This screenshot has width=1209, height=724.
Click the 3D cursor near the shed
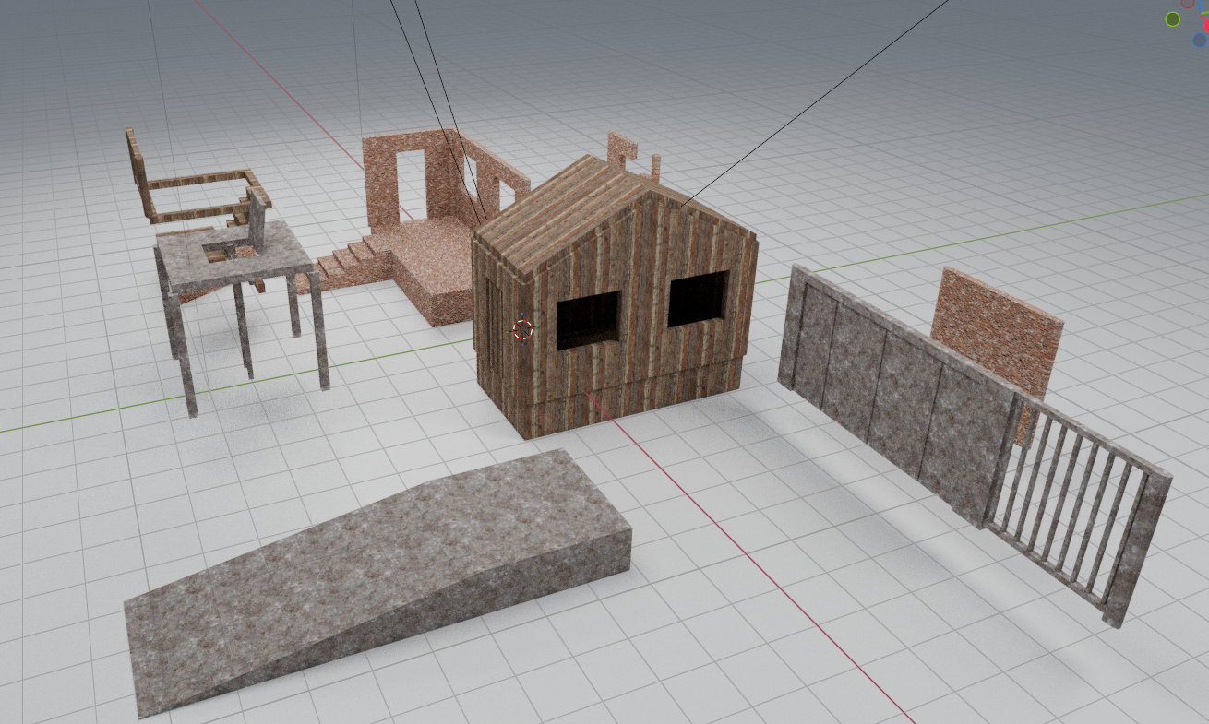click(522, 329)
